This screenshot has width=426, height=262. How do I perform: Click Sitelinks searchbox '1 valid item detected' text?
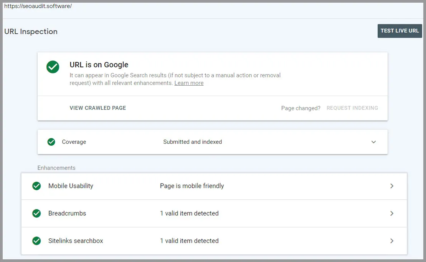coord(189,241)
